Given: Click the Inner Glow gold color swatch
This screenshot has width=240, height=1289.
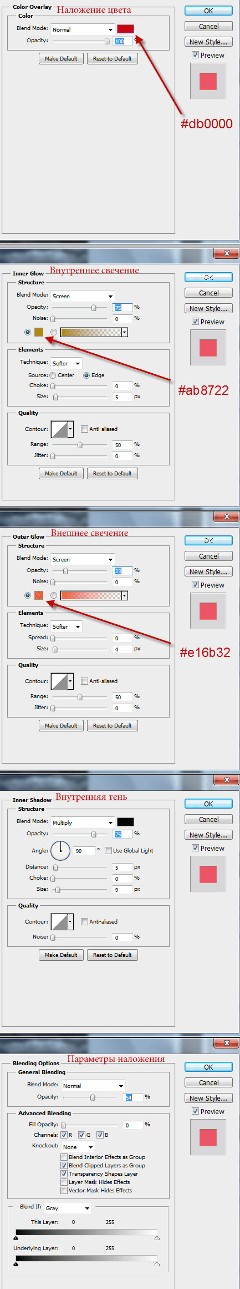Looking at the screenshot, I should (x=39, y=332).
